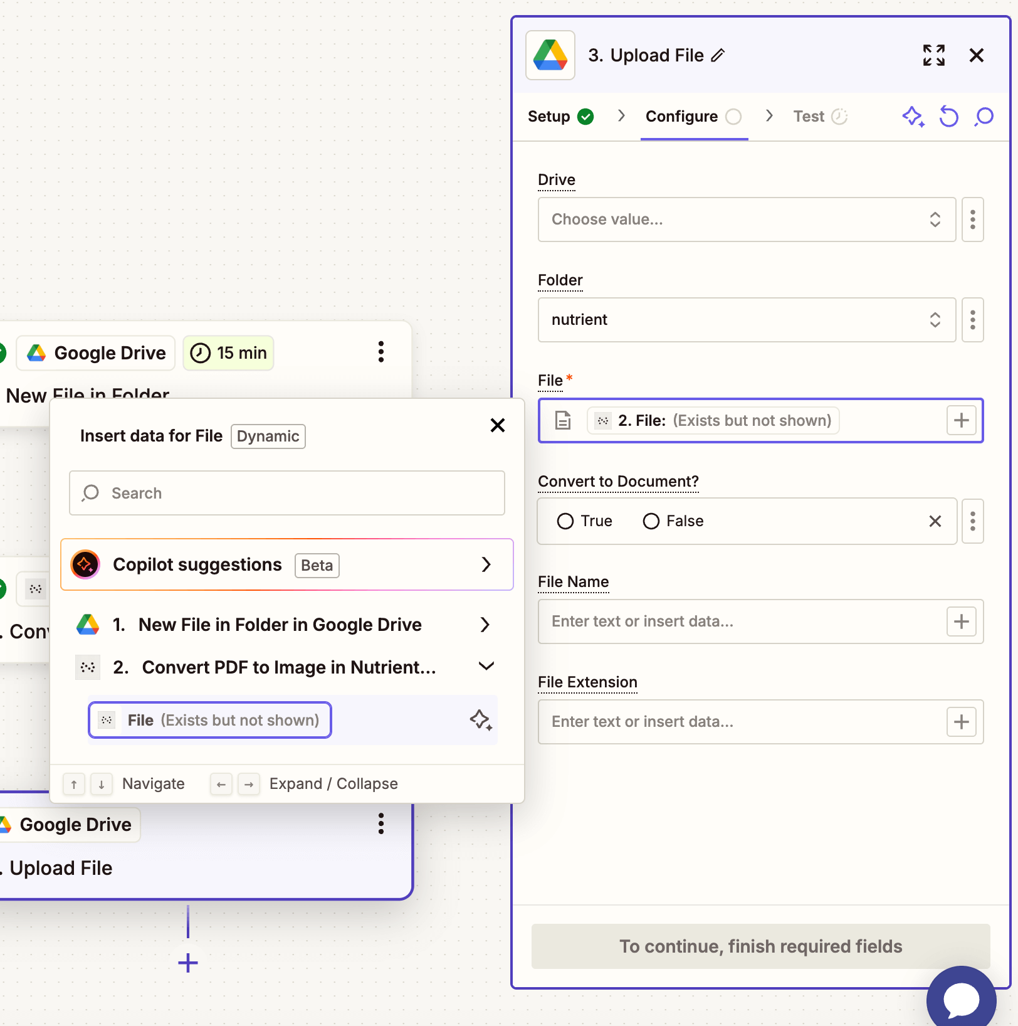Open the Folder dropdown showing nutrient

[746, 320]
